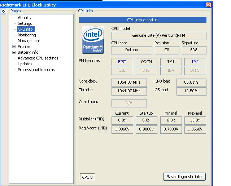Expand the Profiles tree node
This screenshot has height=186, width=231.
click(x=14, y=46)
